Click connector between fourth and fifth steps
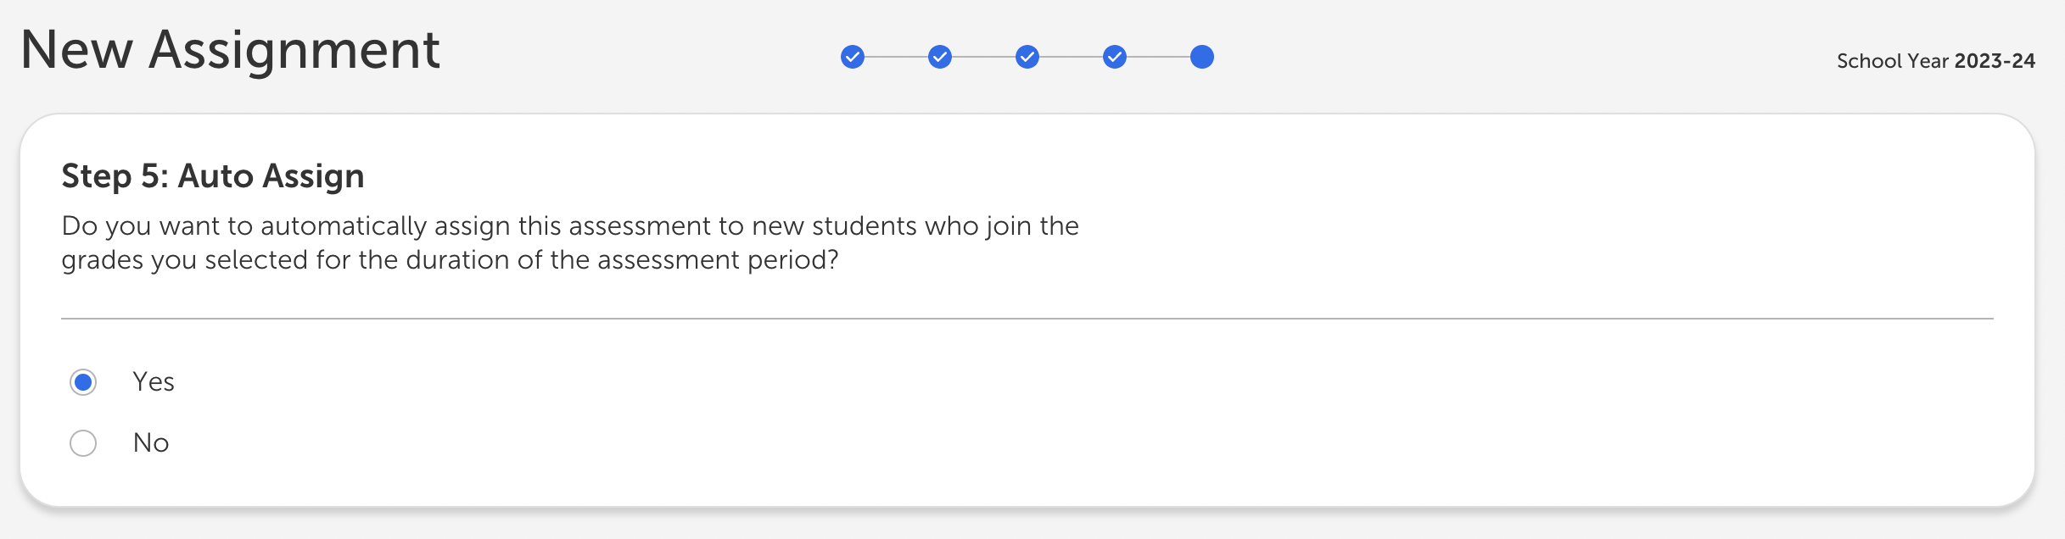Screen dimensions: 2065x539 click(1158, 57)
